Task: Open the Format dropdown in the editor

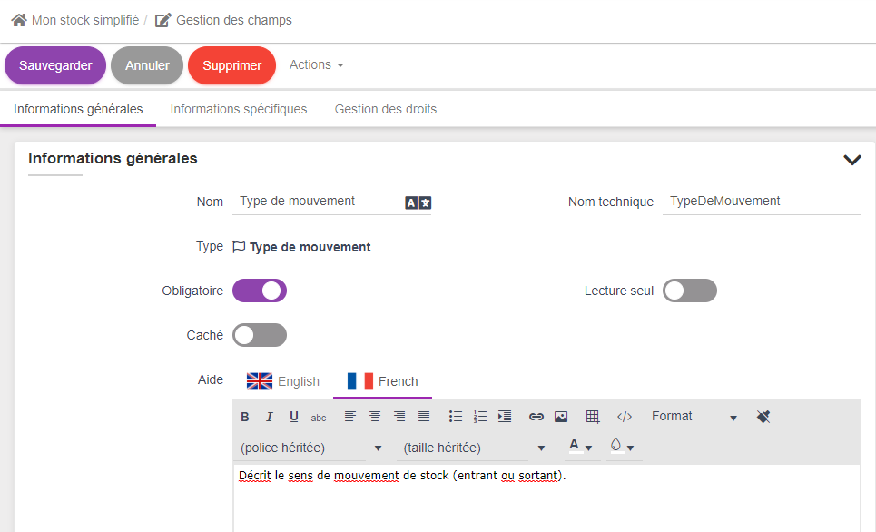Action: tap(694, 417)
